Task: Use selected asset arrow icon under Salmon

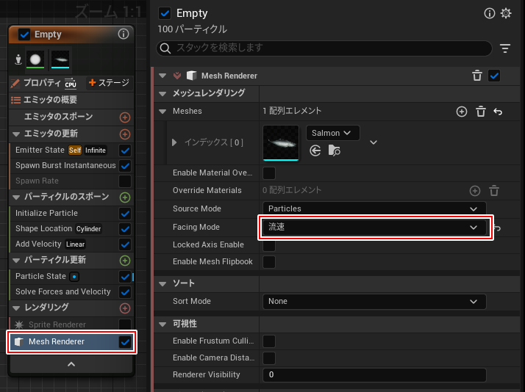Action: click(x=315, y=150)
